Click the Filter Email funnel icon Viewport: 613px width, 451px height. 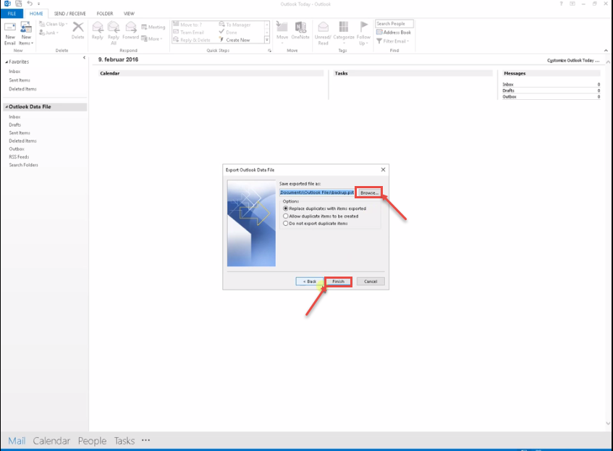[379, 41]
